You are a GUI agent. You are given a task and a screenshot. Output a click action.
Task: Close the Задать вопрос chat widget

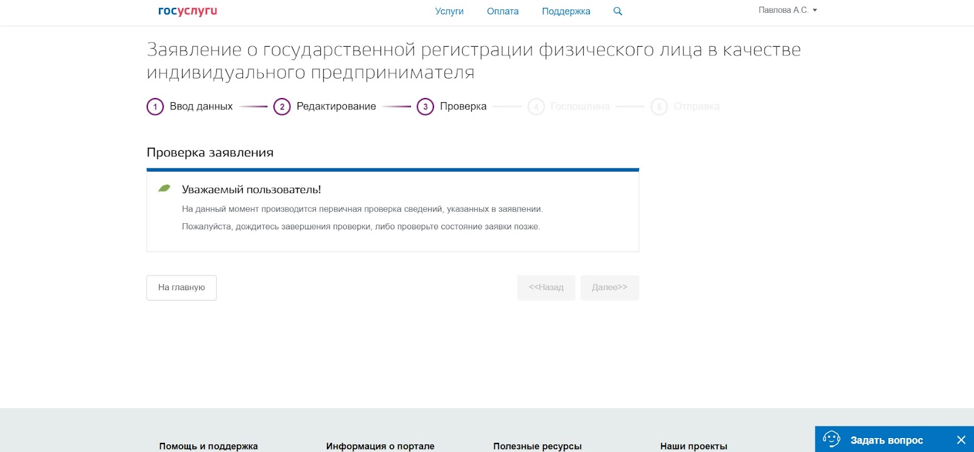click(961, 440)
